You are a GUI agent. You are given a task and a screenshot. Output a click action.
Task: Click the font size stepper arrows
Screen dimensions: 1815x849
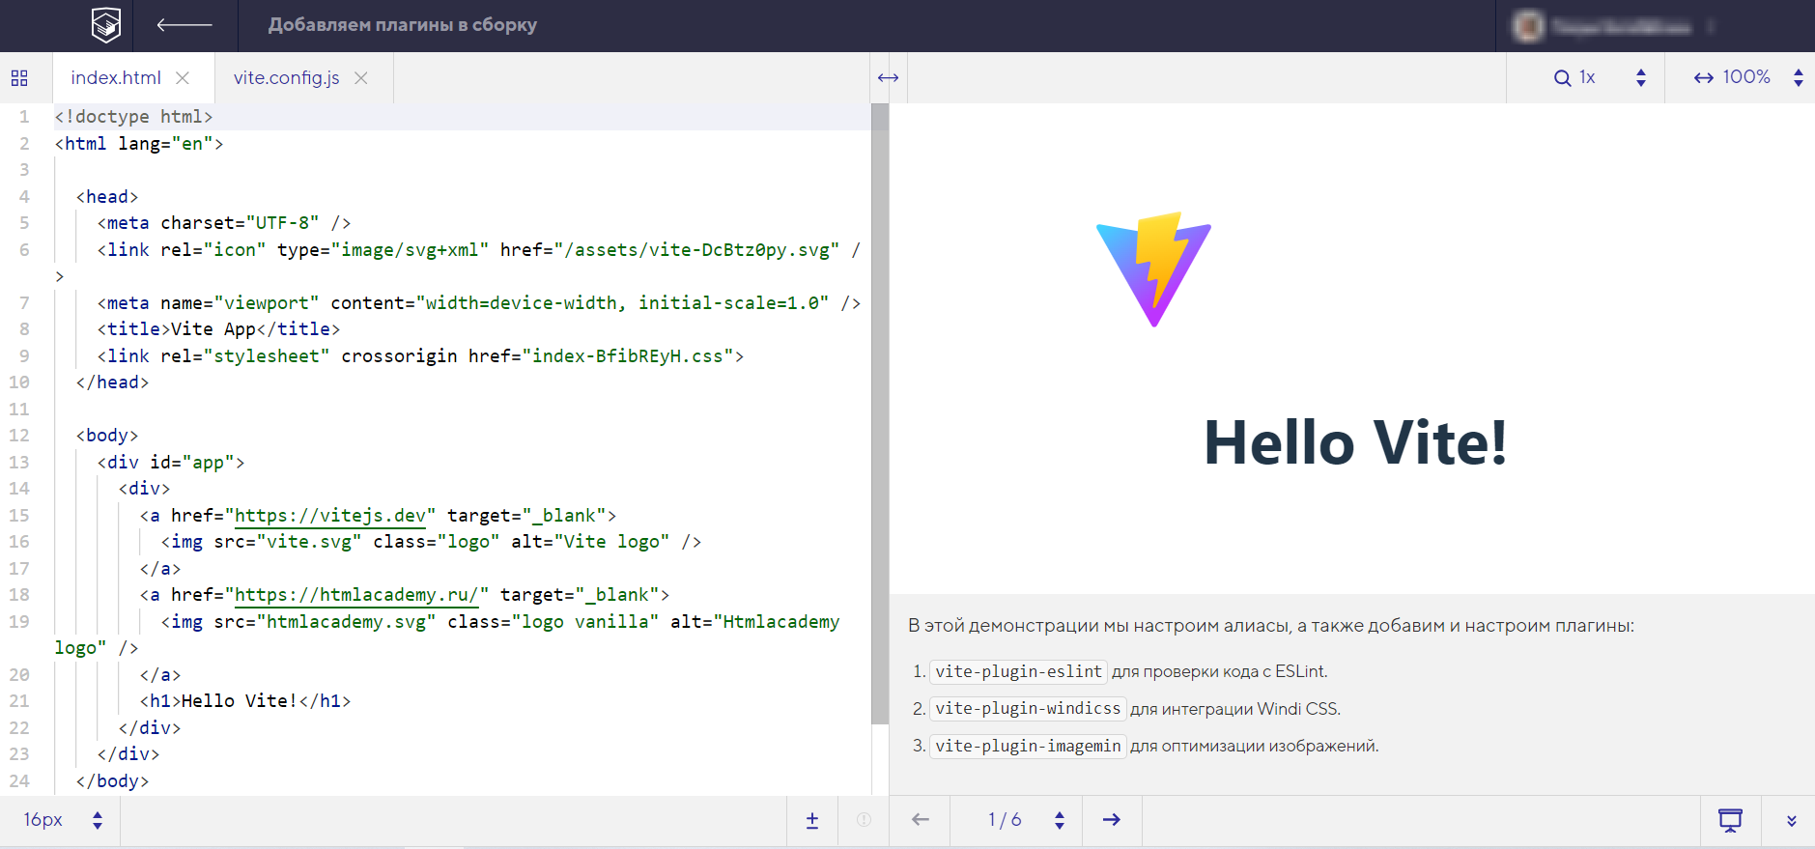click(x=98, y=820)
